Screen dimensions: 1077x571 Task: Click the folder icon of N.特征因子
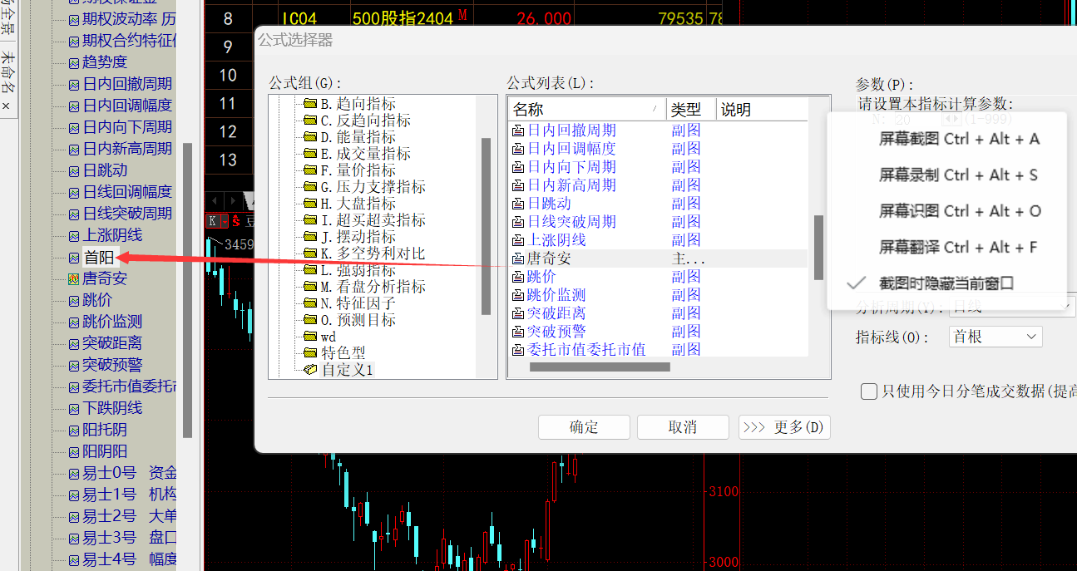[x=311, y=303]
